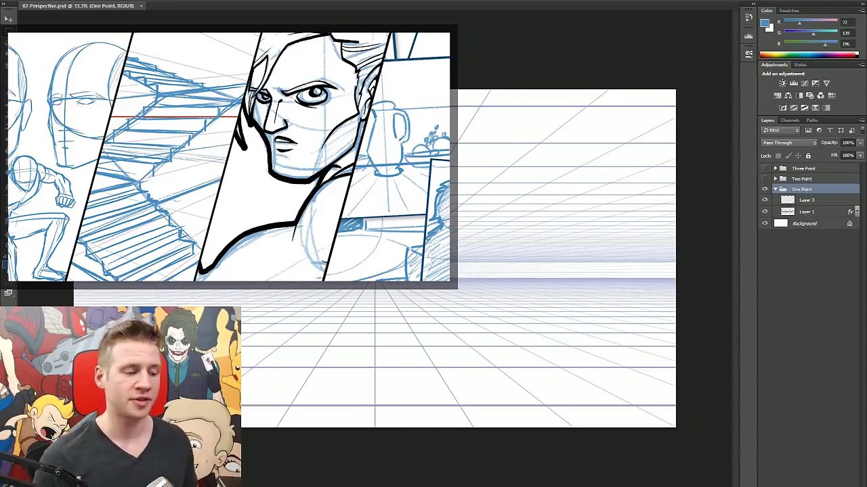This screenshot has height=487, width=867.
Task: Filter layers by adjustment layers icon
Action: (x=819, y=130)
